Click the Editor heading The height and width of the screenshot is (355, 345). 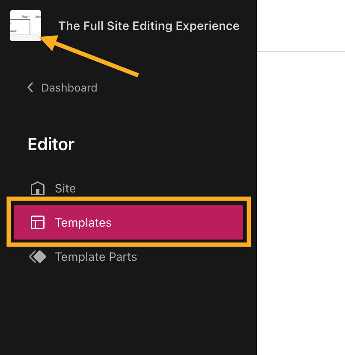coord(51,144)
